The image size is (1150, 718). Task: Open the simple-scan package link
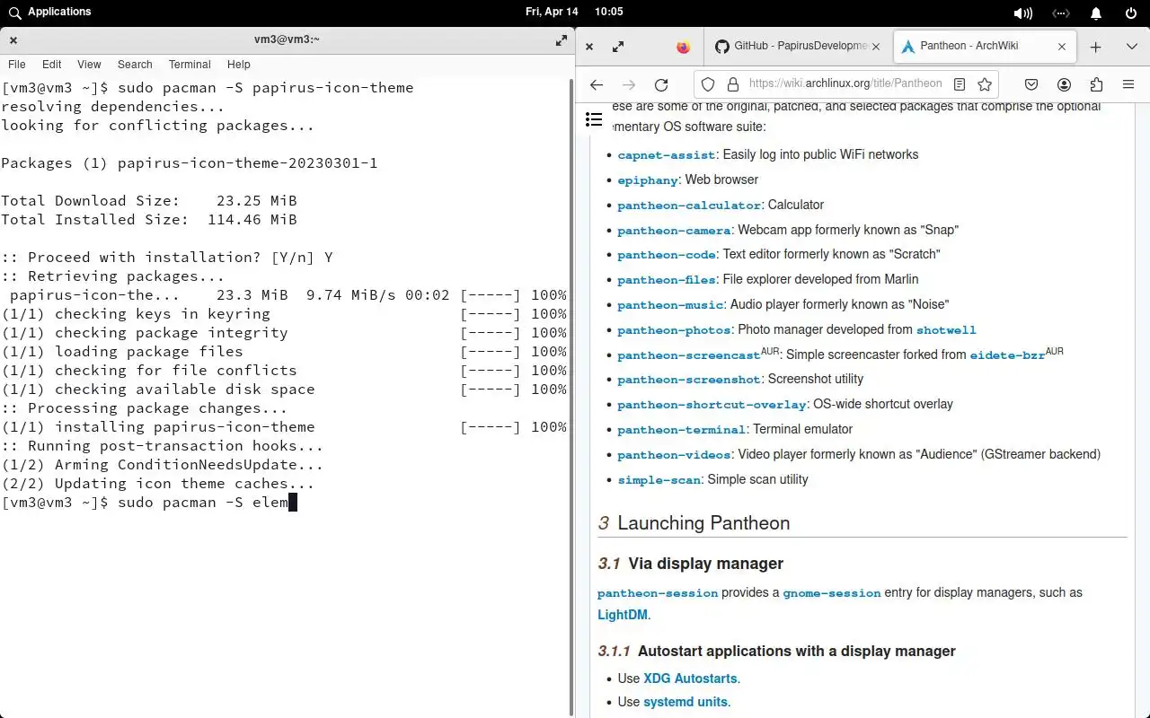click(x=659, y=480)
